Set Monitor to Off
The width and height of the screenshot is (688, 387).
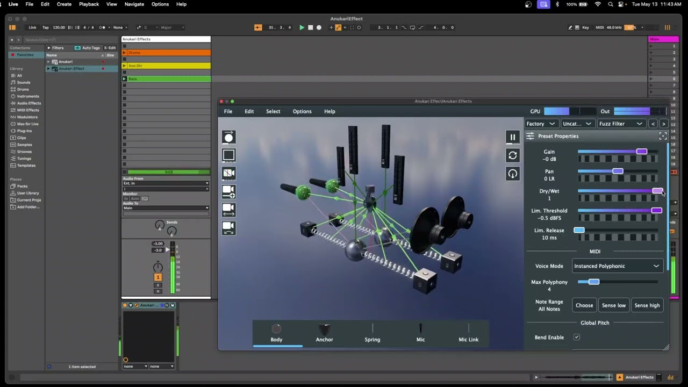pyautogui.click(x=144, y=198)
